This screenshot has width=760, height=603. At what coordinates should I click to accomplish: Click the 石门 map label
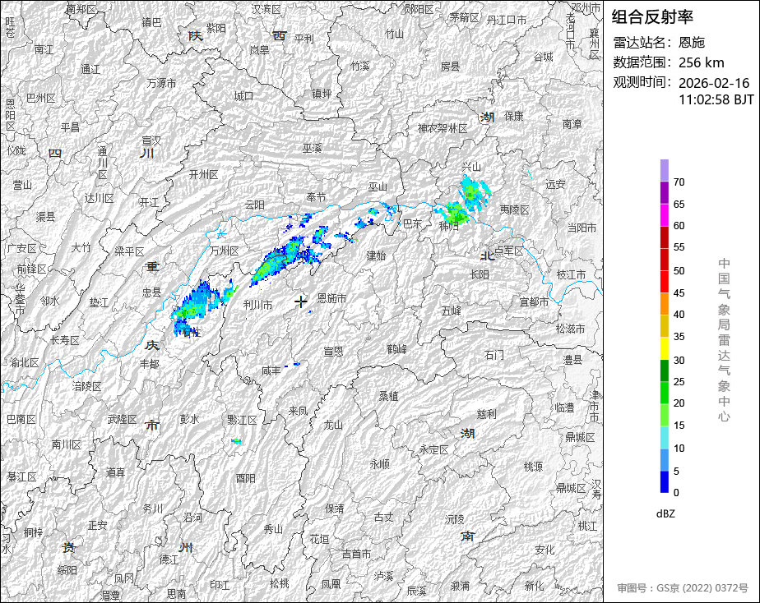(494, 355)
